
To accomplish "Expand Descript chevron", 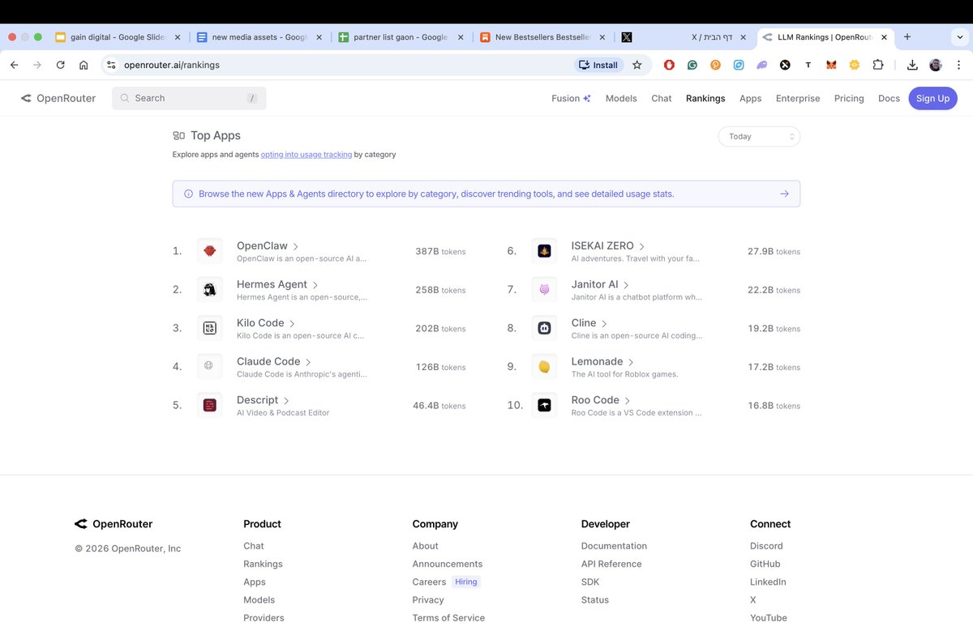I will point(287,400).
